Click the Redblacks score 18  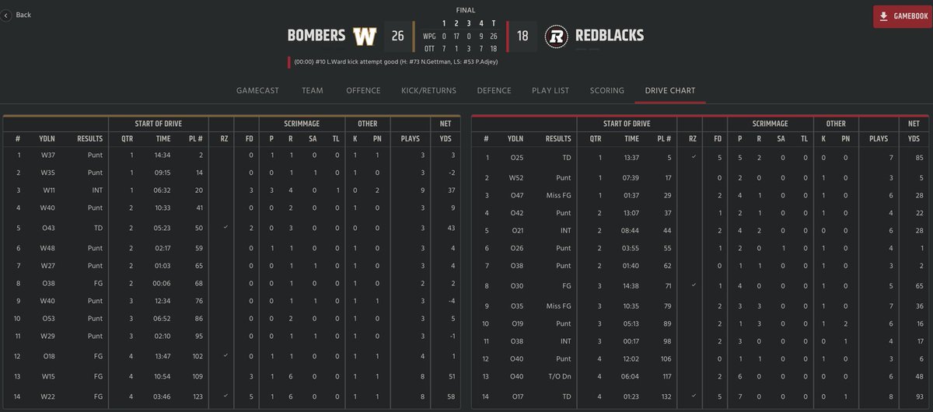pos(522,36)
